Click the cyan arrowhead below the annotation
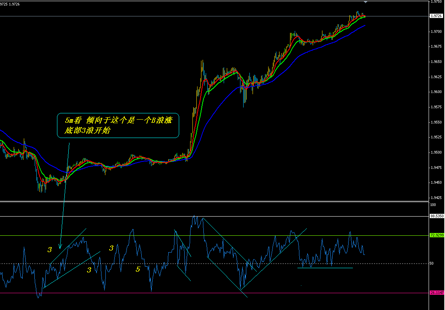This screenshot has height=310, width=445. 60,246
